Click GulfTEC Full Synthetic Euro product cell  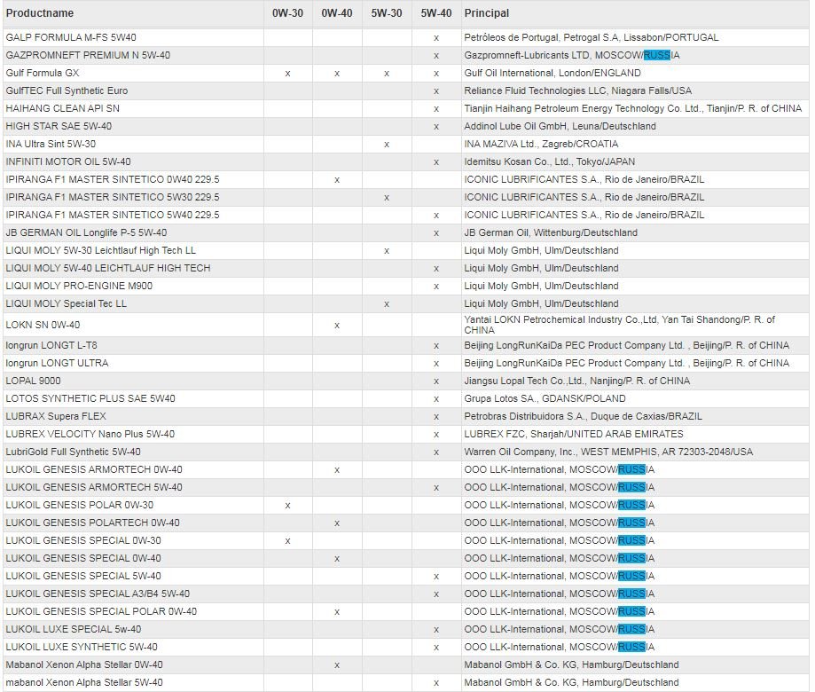click(67, 90)
